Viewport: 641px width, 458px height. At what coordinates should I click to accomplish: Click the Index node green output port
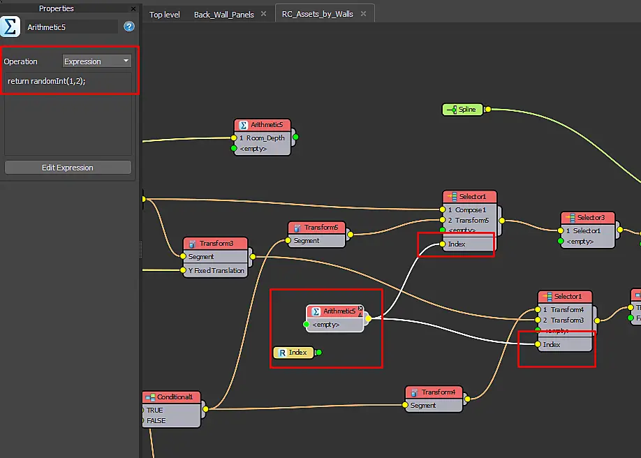pos(318,352)
